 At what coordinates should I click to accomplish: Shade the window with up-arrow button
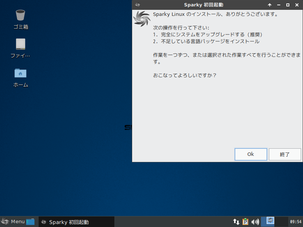click(270, 5)
